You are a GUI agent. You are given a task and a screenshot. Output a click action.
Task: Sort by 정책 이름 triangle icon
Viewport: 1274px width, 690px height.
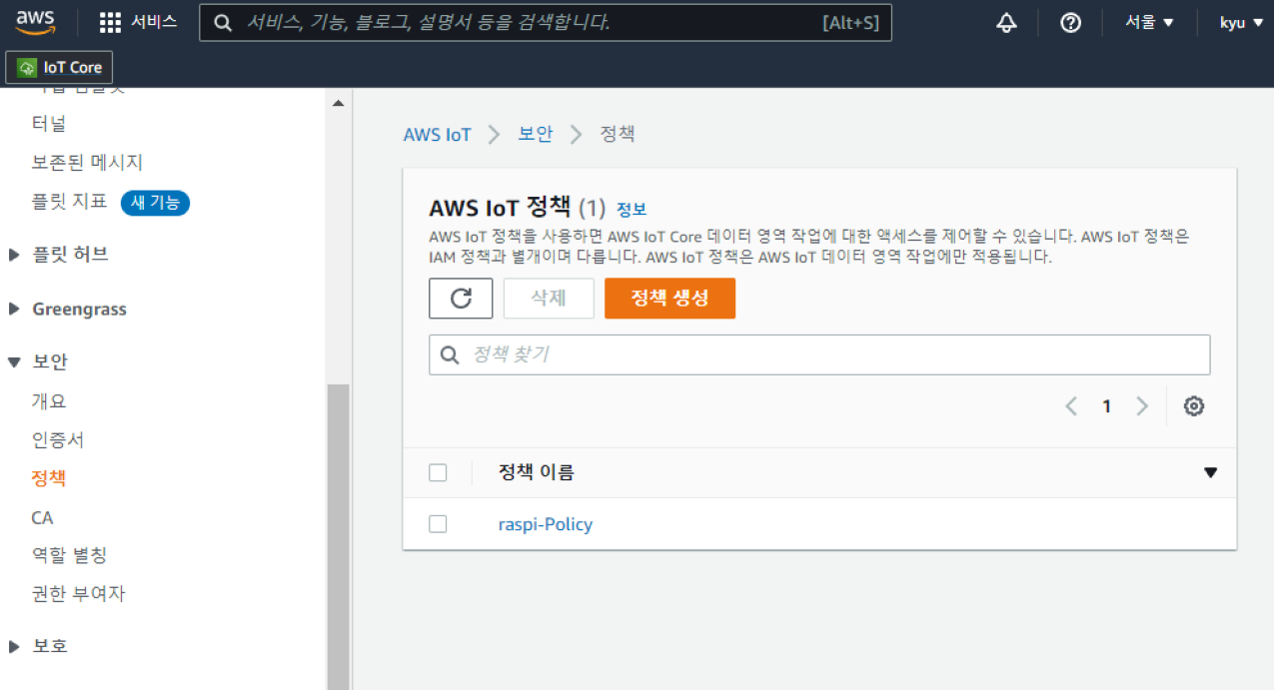[1211, 473]
